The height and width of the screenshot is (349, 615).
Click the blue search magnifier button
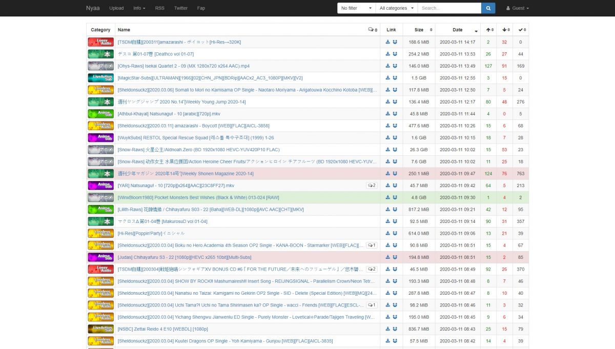(x=488, y=8)
